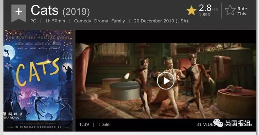The image size is (259, 135).
Task: Click the 2.8 rating score
Action: (205, 8)
